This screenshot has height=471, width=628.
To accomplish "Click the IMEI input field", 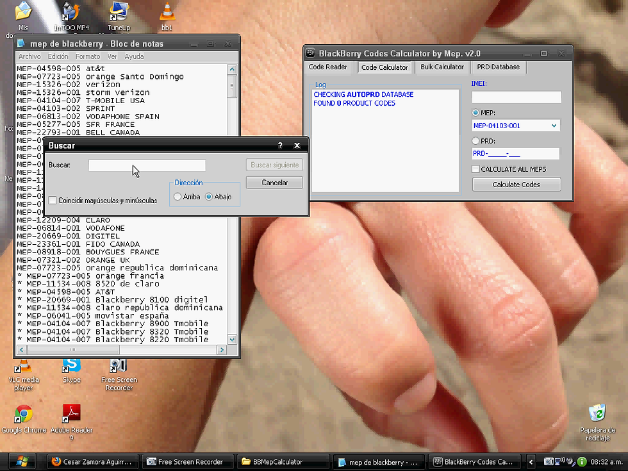I will (x=516, y=97).
